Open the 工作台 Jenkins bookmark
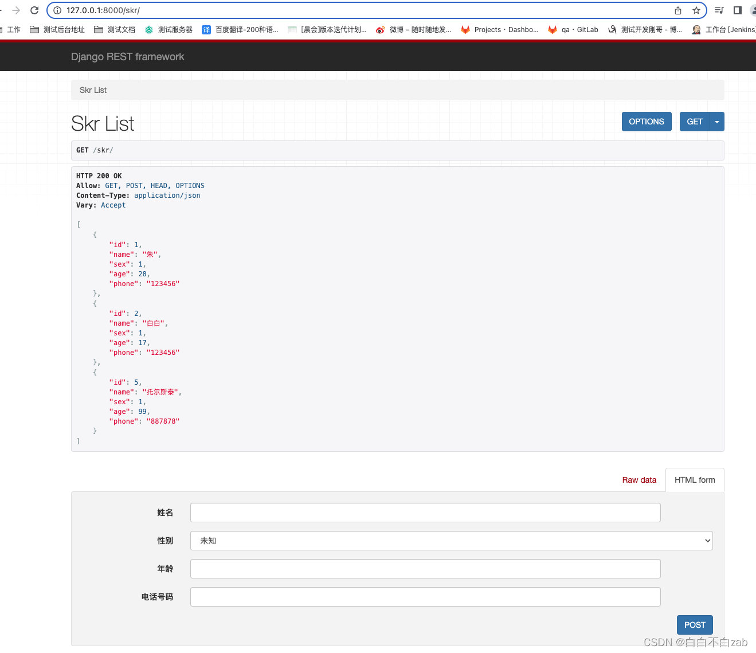The width and height of the screenshot is (756, 653). point(724,30)
